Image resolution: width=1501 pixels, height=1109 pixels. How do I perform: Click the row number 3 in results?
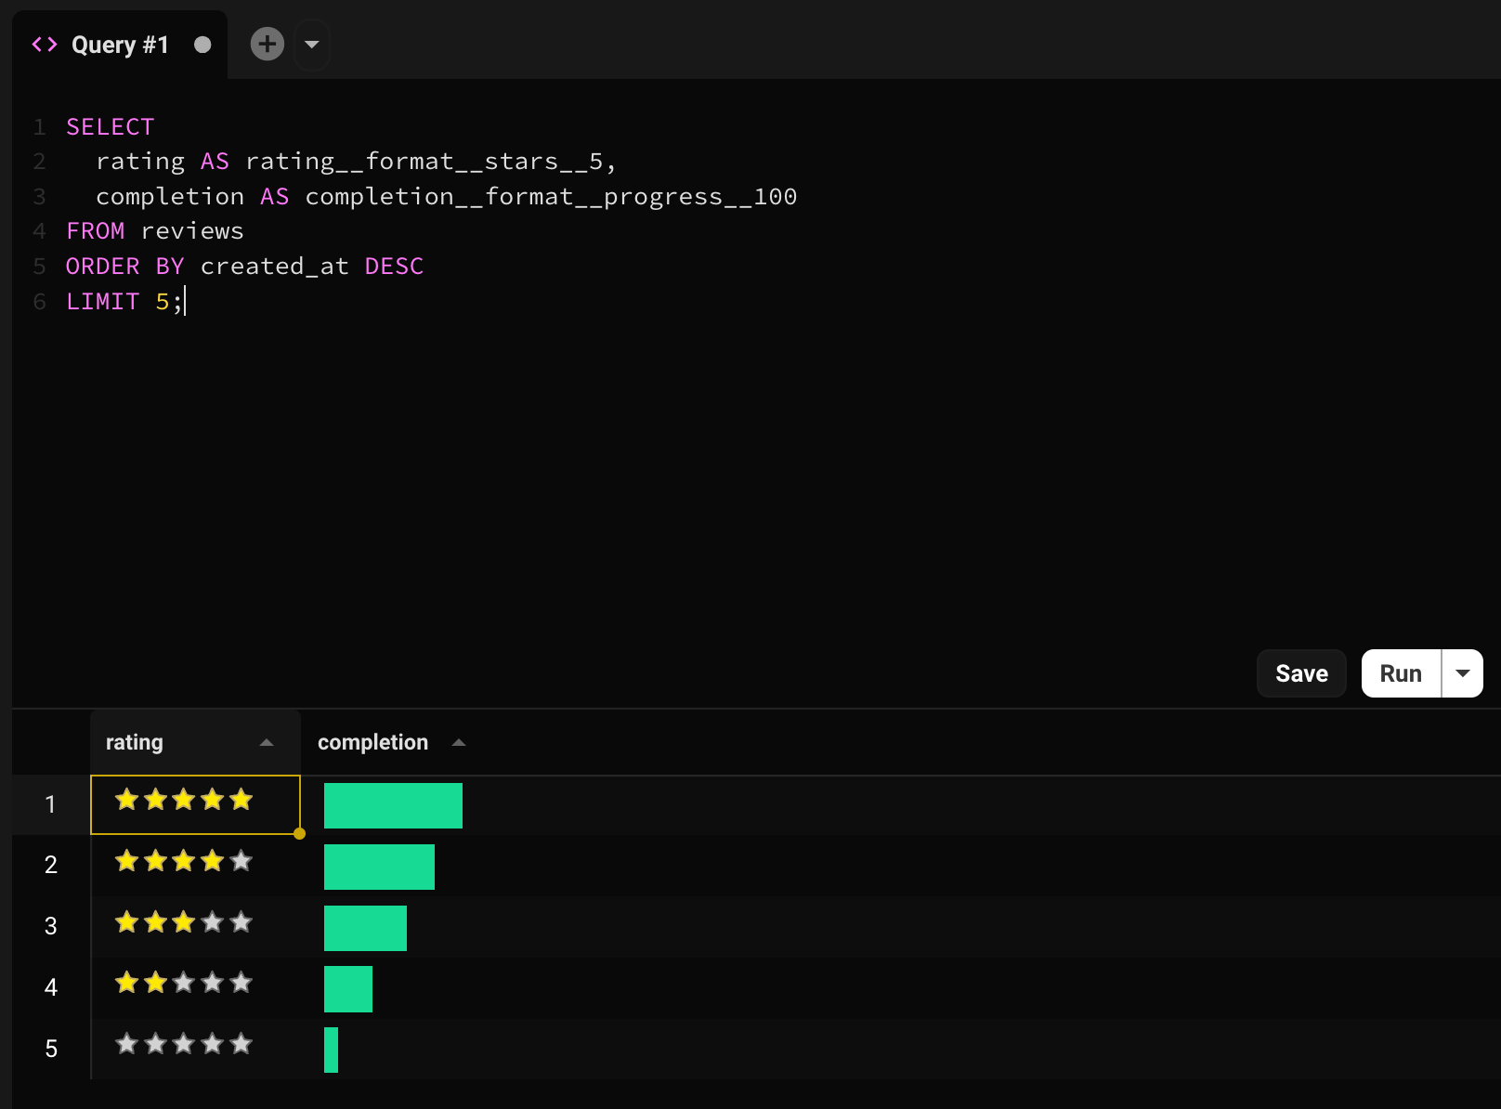(x=51, y=926)
